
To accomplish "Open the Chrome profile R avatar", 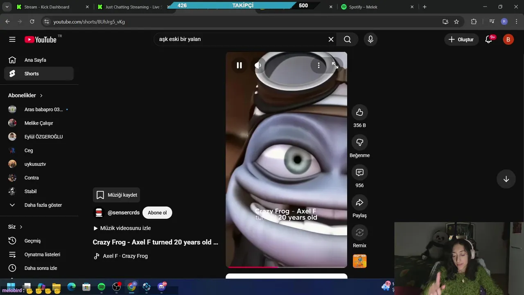I will coord(504,22).
